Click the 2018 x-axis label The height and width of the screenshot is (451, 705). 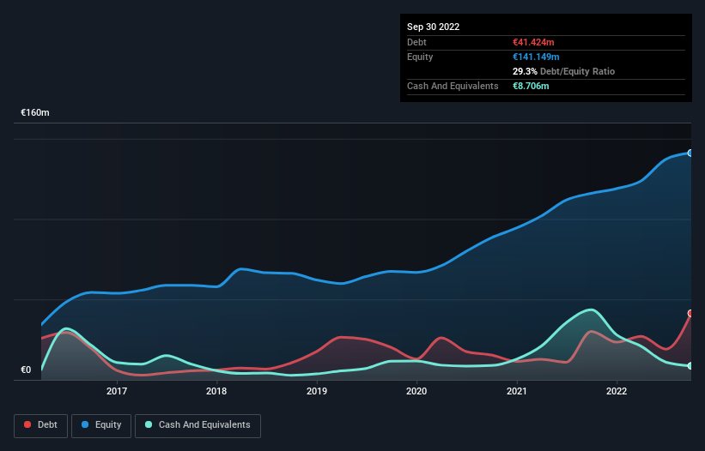point(216,391)
